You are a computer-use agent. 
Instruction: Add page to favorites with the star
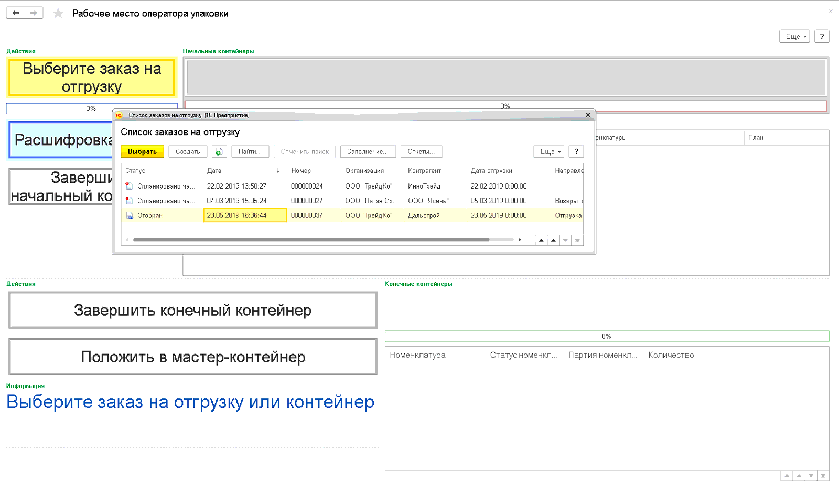point(58,13)
